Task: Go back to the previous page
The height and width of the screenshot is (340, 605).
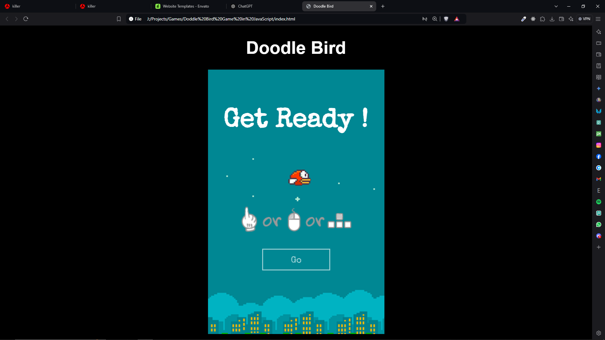Action: pos(7,19)
